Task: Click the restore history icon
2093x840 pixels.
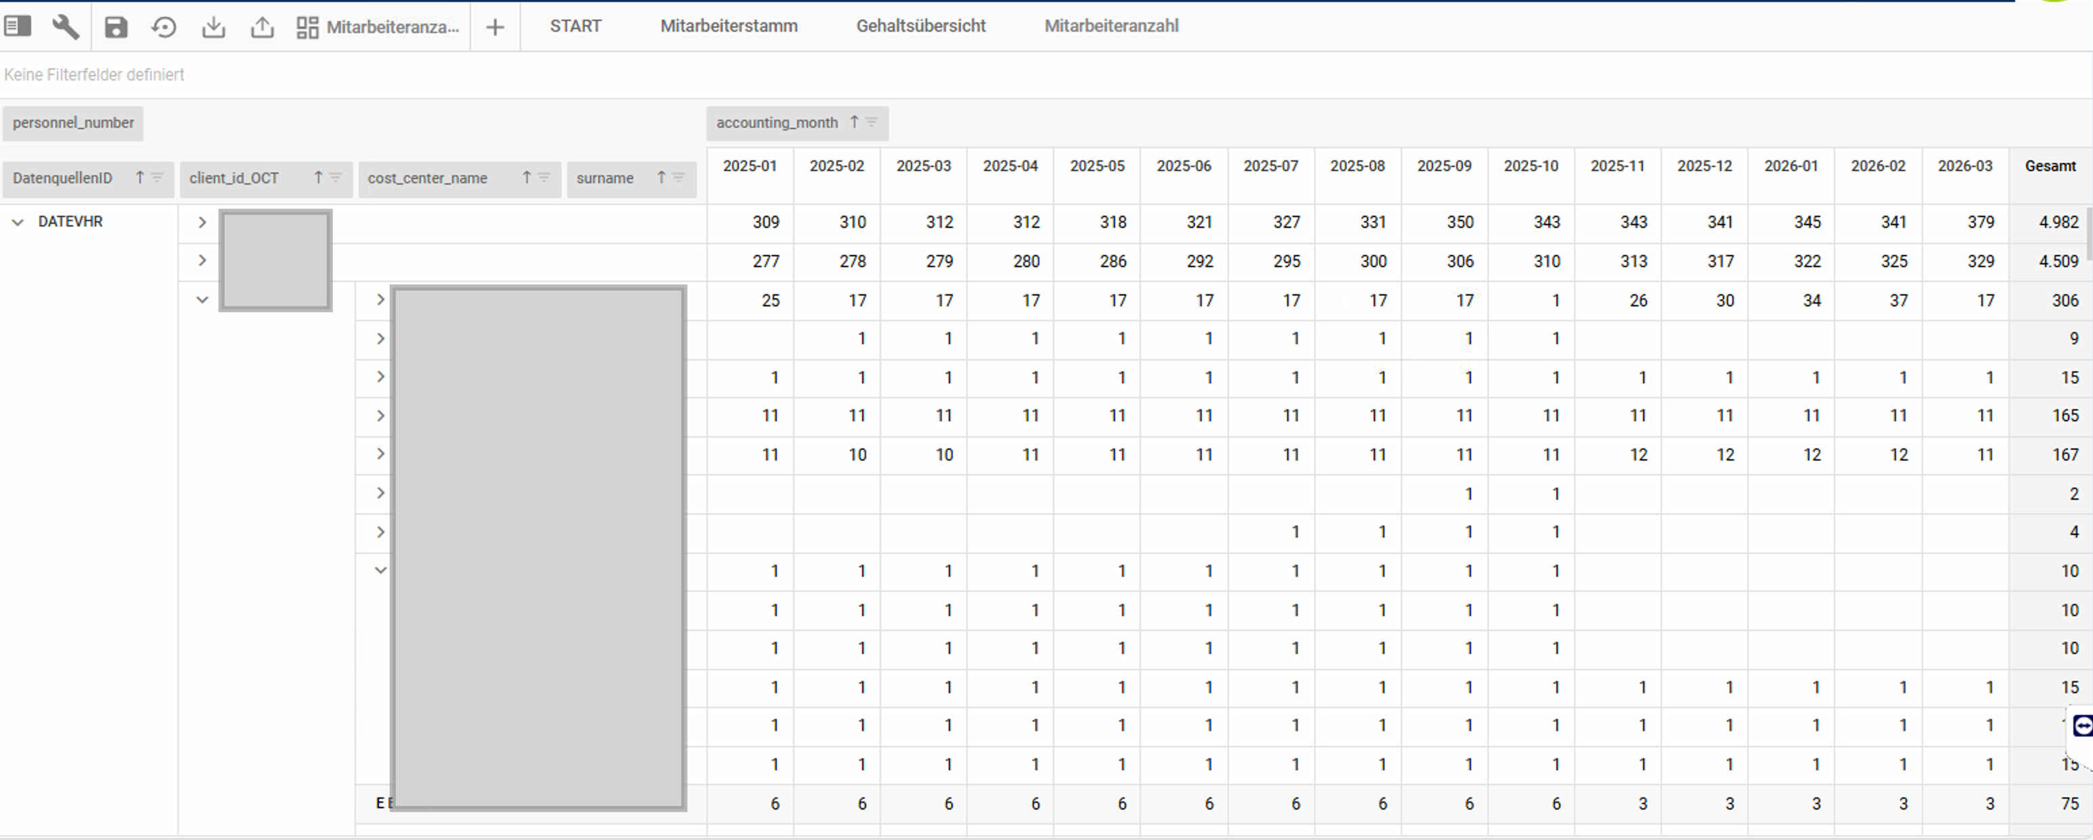Action: pyautogui.click(x=164, y=27)
